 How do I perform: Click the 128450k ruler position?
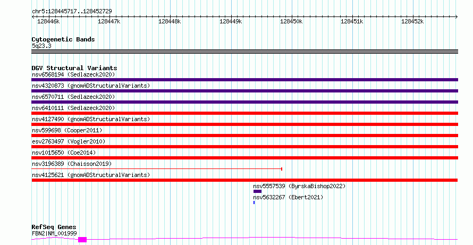click(291, 21)
